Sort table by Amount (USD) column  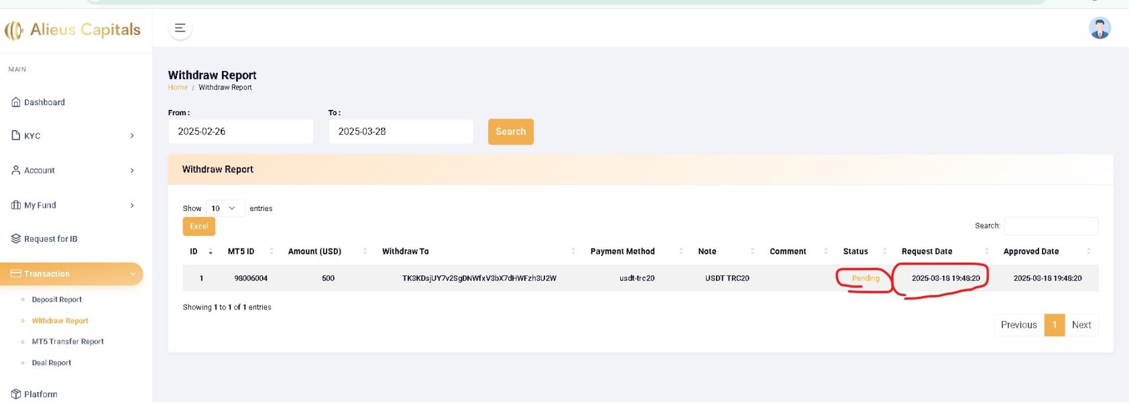click(314, 251)
